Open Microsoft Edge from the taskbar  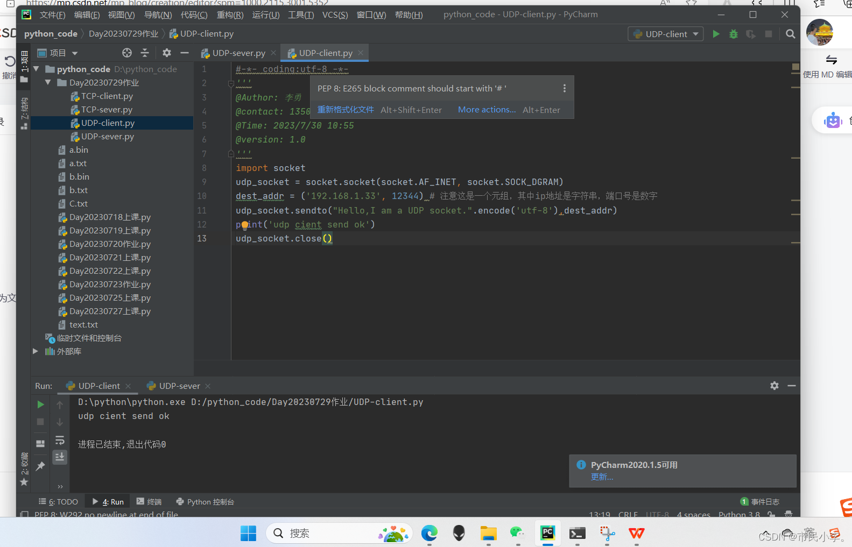[429, 533]
